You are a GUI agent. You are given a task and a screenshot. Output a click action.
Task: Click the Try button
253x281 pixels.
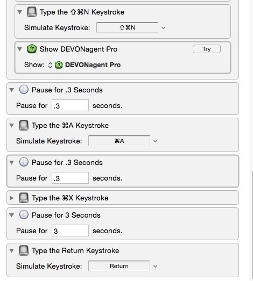(207, 49)
